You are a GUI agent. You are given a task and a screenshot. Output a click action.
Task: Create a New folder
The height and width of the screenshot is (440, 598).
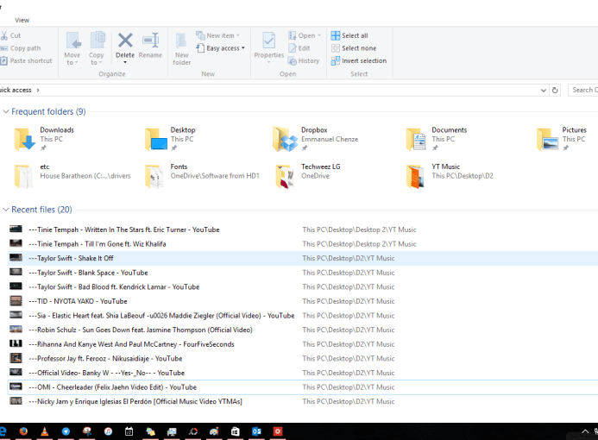[x=181, y=49]
